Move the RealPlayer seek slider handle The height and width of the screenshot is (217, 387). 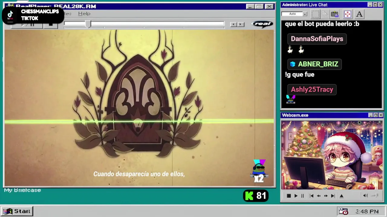coord(88,24)
